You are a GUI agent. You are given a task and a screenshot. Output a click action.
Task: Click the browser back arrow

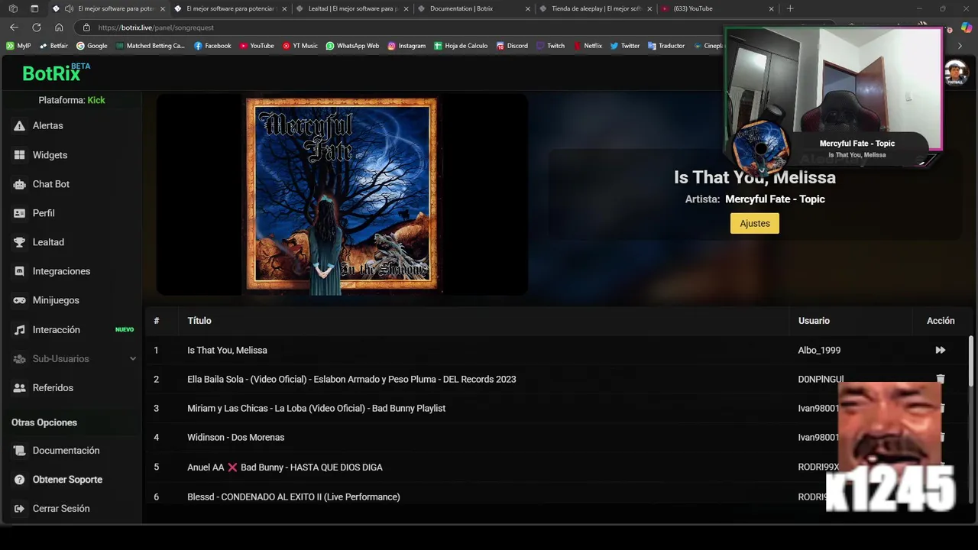[14, 27]
